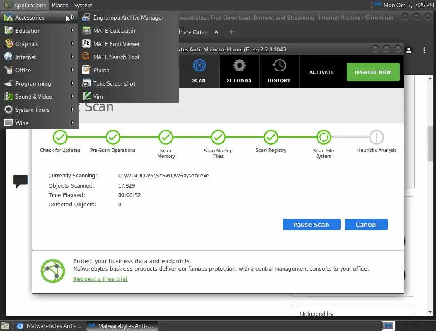Open Malwarebytes Settings tab
Screen dimensions: 436x331
point(239,72)
